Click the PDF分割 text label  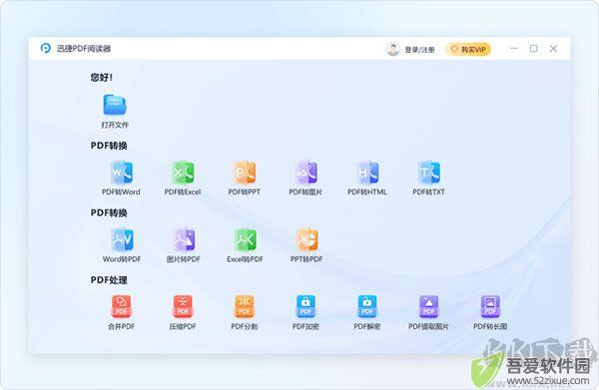(245, 326)
